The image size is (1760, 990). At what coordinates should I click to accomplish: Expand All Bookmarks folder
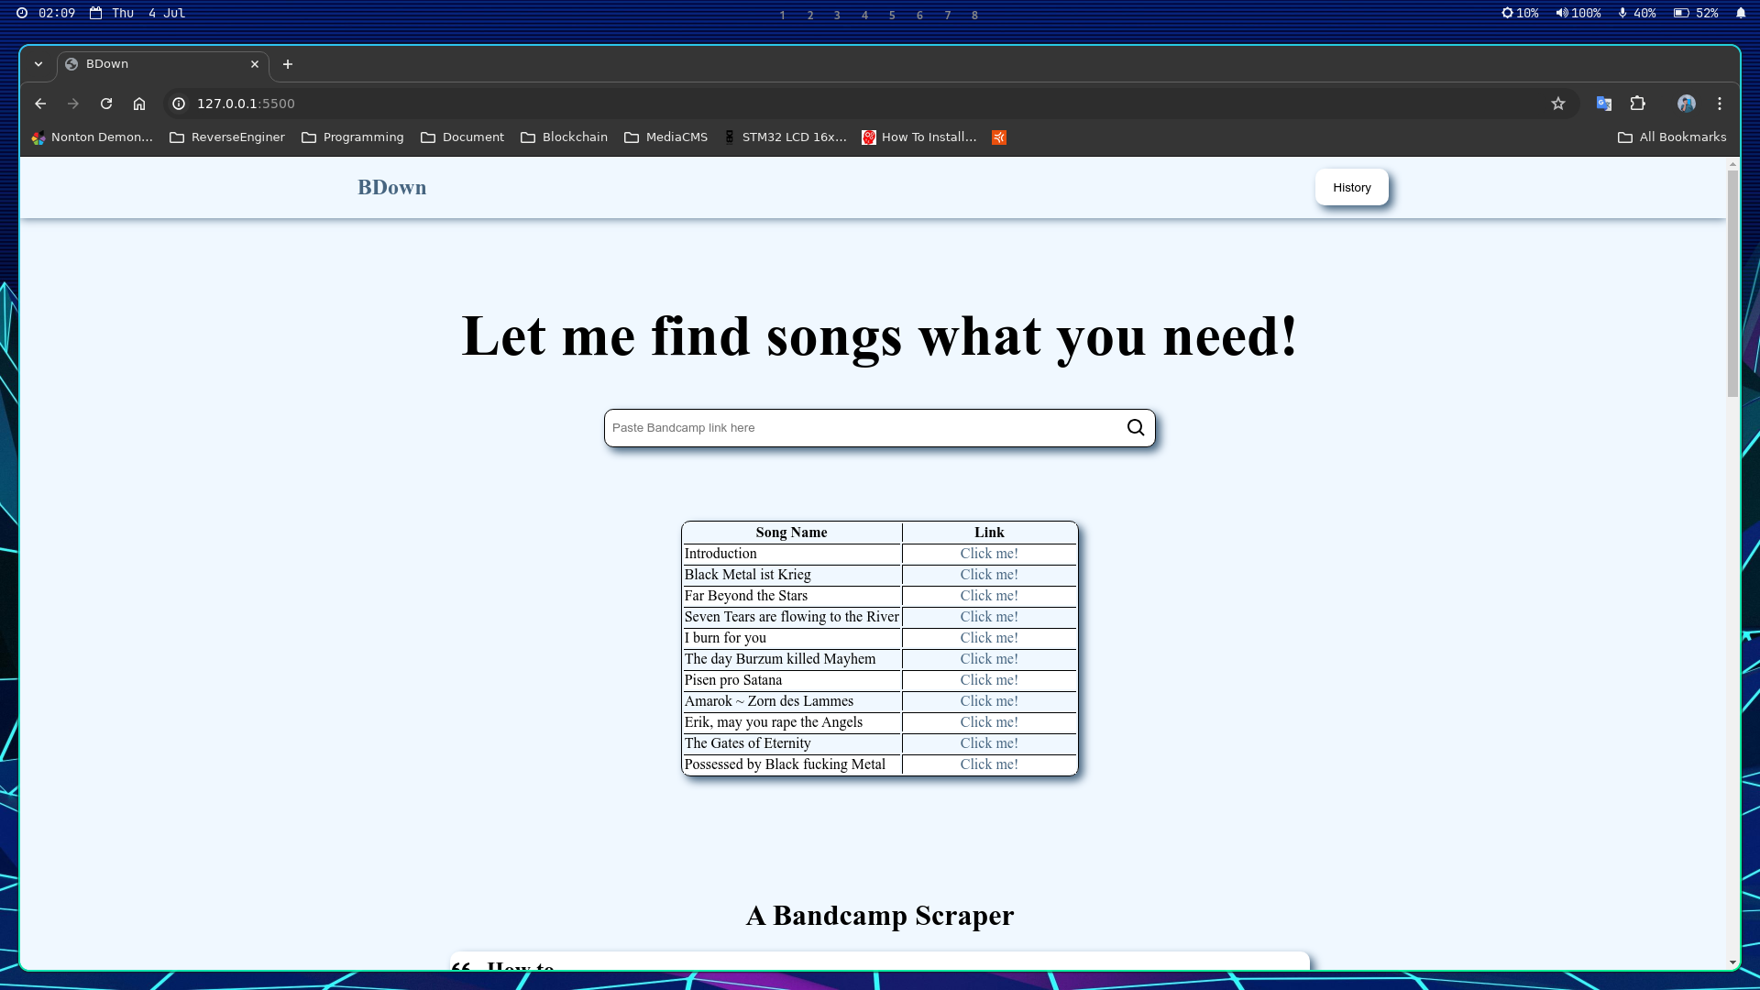click(1672, 137)
